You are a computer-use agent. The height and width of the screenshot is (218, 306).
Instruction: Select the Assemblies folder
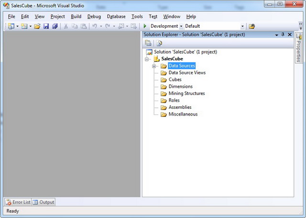point(180,107)
